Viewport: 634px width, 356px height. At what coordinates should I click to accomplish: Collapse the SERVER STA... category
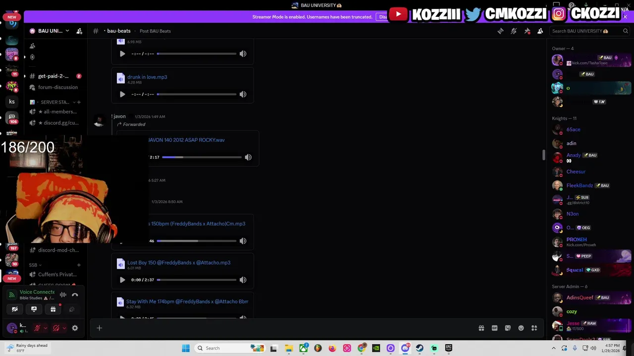(54, 102)
